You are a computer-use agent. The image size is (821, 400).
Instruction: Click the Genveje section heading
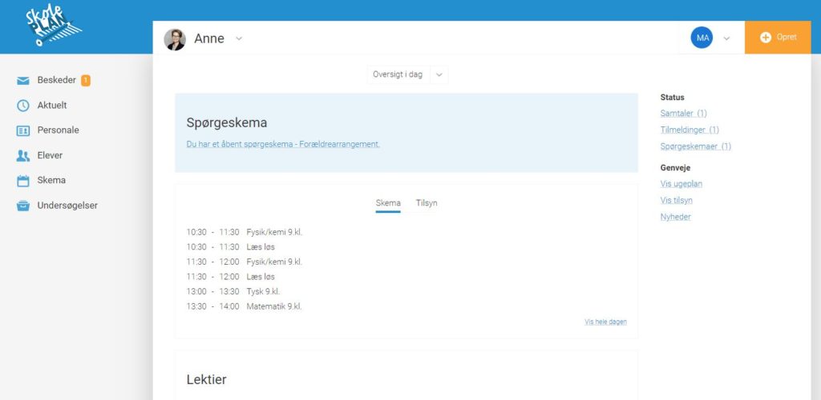675,168
